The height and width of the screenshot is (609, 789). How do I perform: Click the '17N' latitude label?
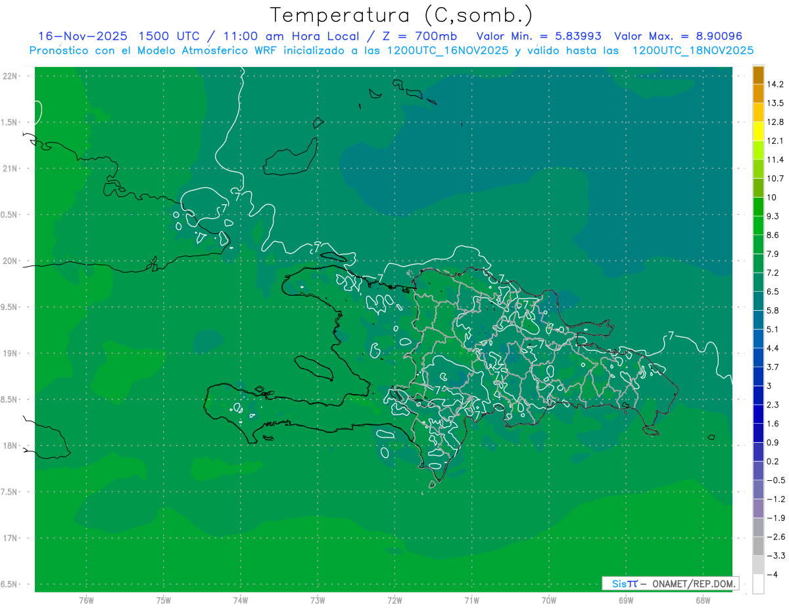click(x=9, y=538)
